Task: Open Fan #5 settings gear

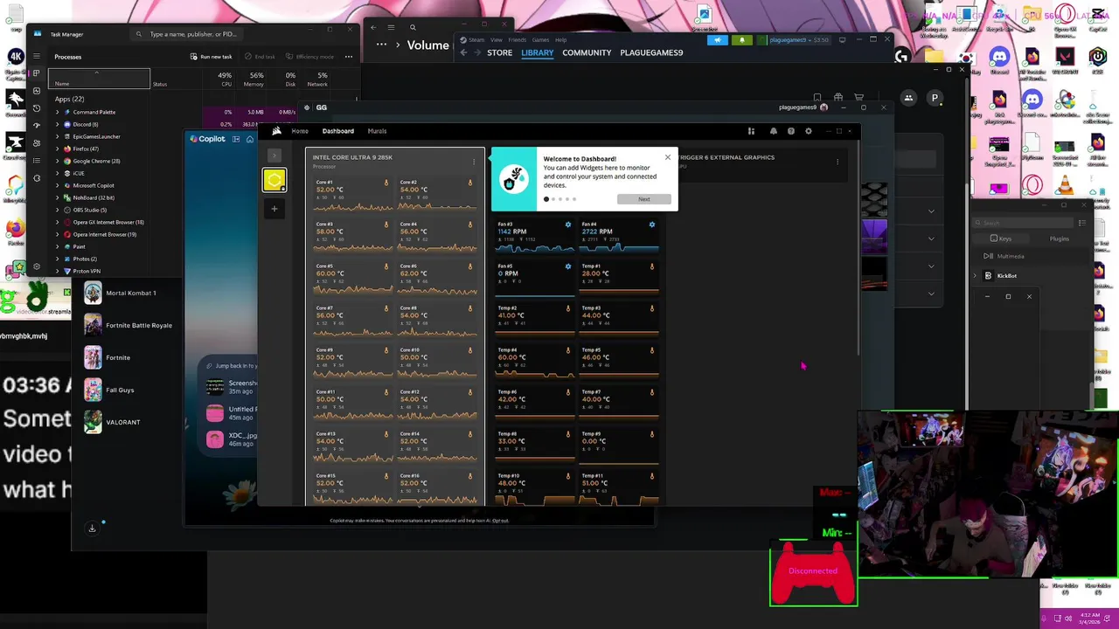Action: click(x=567, y=266)
